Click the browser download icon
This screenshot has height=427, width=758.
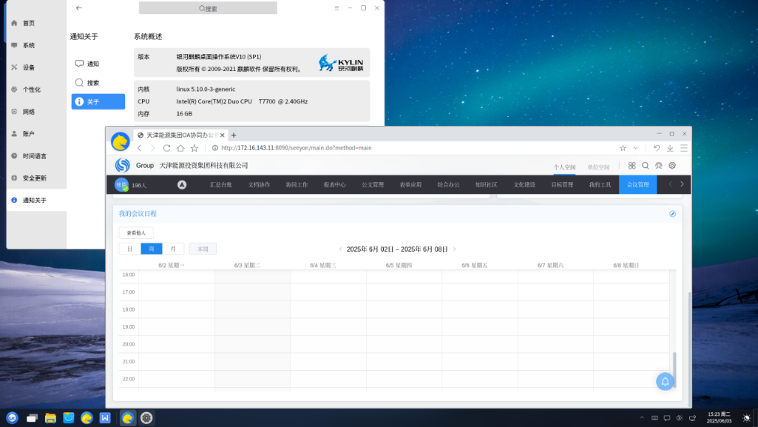click(670, 148)
